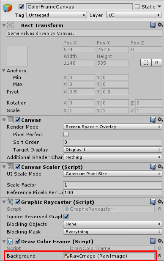Click the raw edit mode R button
164x261 pixels.
[x=157, y=63]
